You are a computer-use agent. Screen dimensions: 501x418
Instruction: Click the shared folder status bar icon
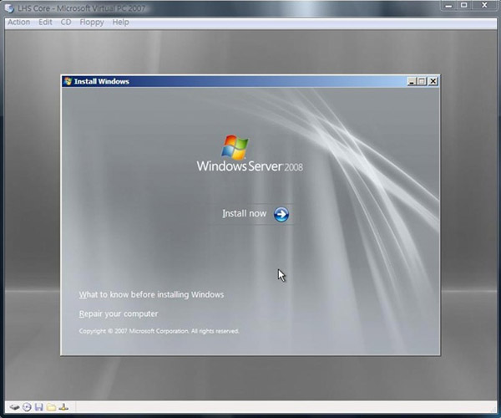pyautogui.click(x=51, y=407)
